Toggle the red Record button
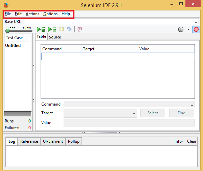Image resolution: width=203 pixels, height=171 pixels. coord(196,29)
